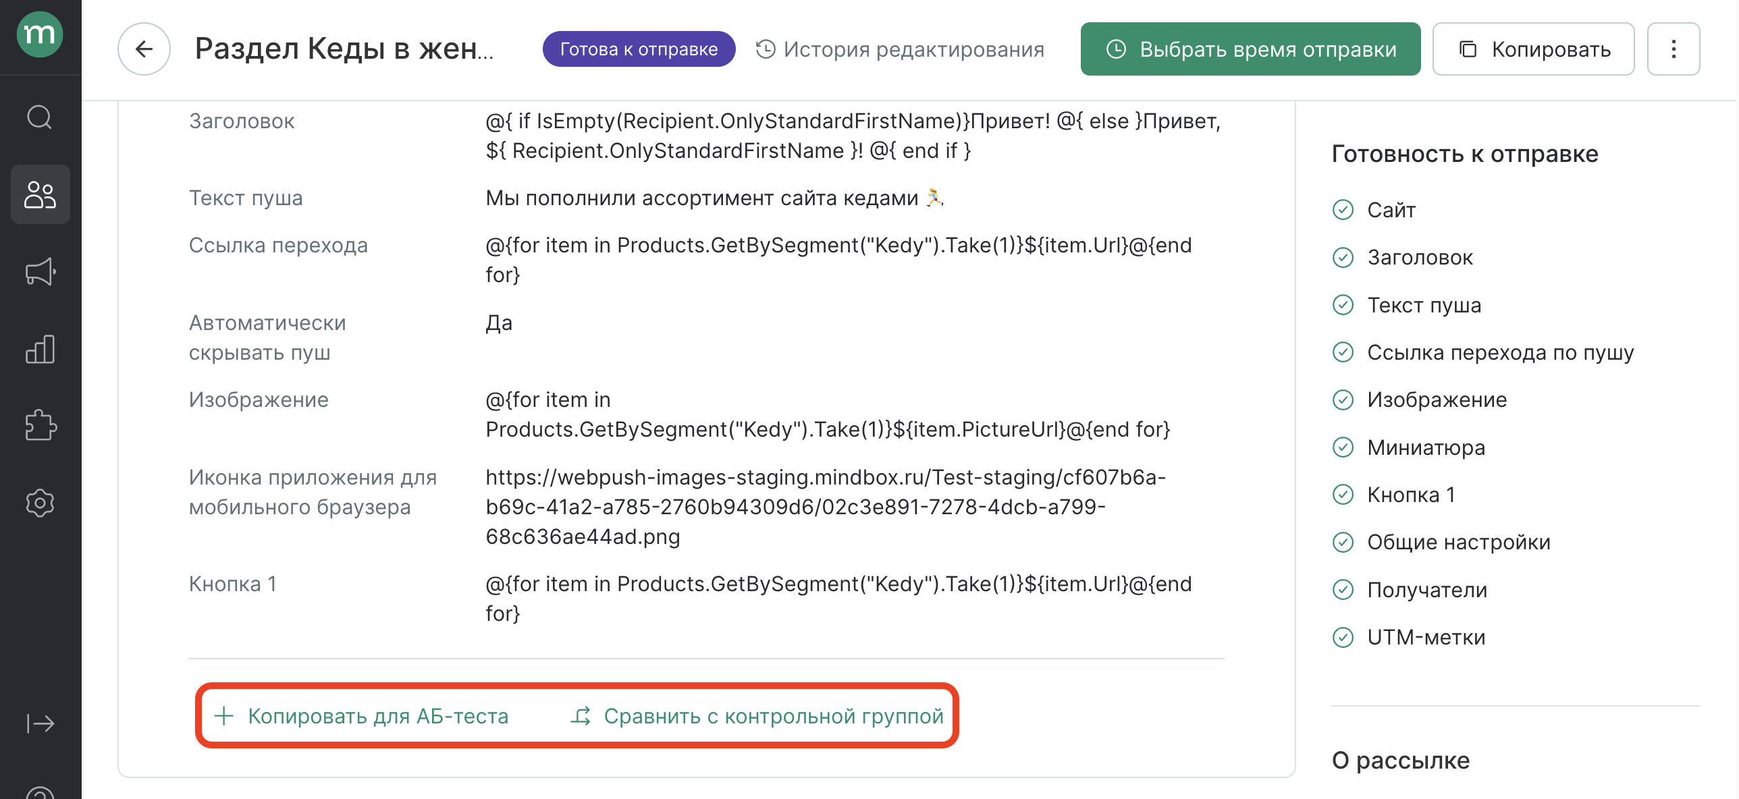1739x799 pixels.
Task: Go back using the arrow button
Action: click(144, 49)
